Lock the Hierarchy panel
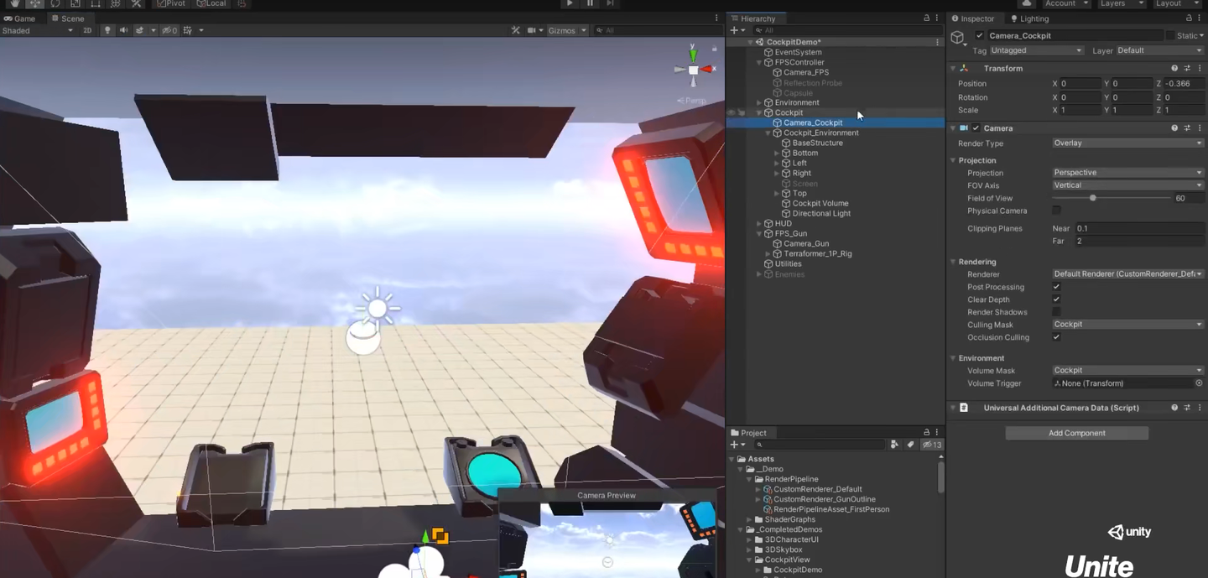The width and height of the screenshot is (1208, 578). pos(927,18)
